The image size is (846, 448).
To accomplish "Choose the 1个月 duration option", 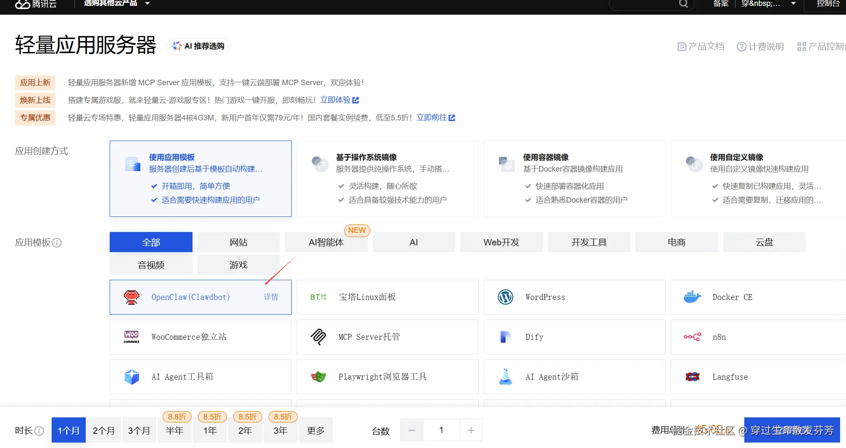I will click(69, 430).
